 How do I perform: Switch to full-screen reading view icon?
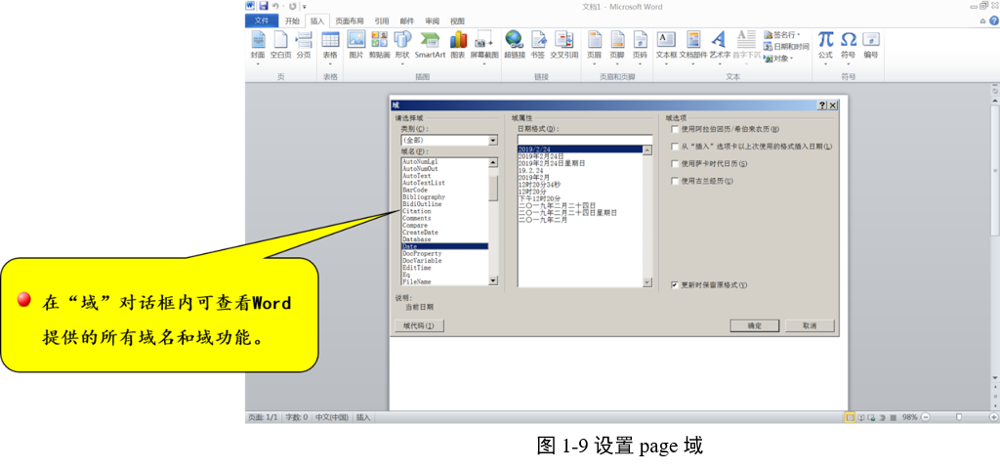click(x=861, y=417)
